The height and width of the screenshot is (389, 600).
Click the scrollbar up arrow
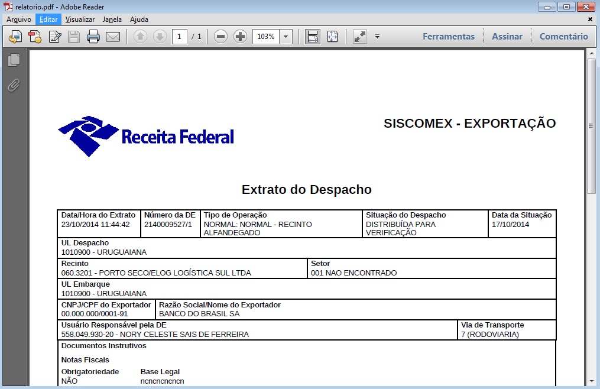(592, 54)
